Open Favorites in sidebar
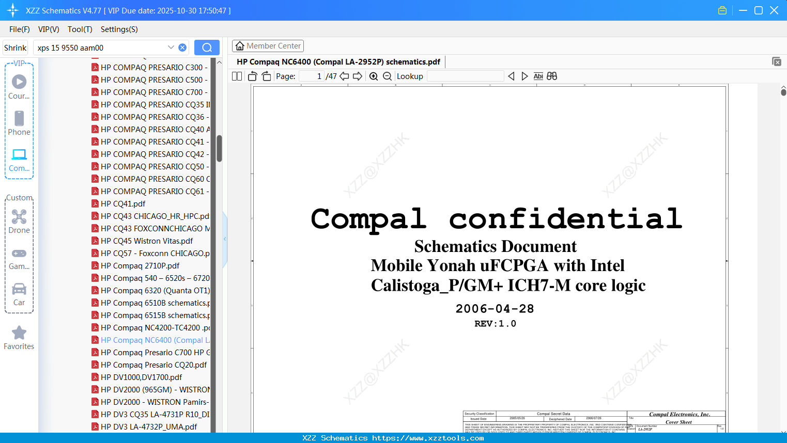 pos(19,338)
